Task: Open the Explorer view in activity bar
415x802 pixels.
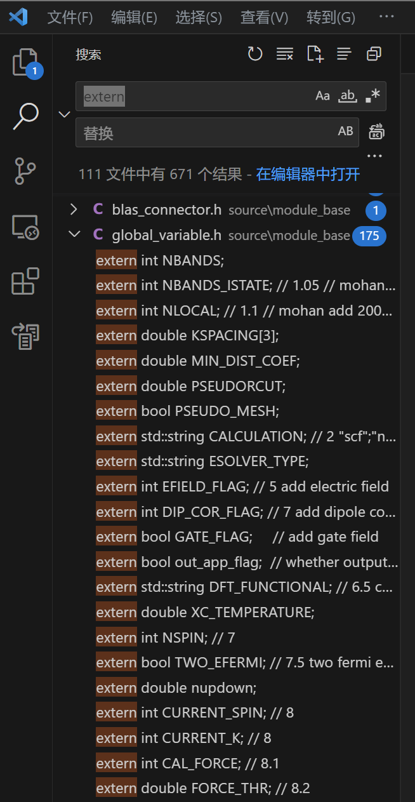Action: coord(26,62)
